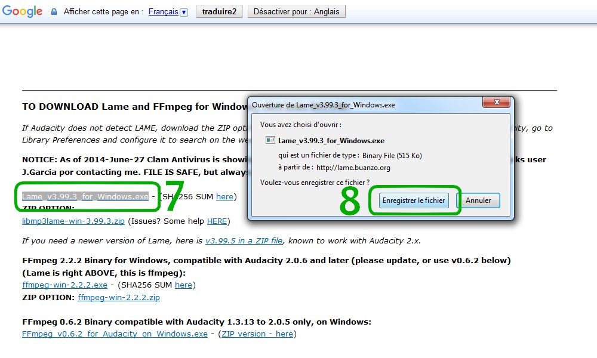Click Annuler in the download dialog

click(478, 200)
